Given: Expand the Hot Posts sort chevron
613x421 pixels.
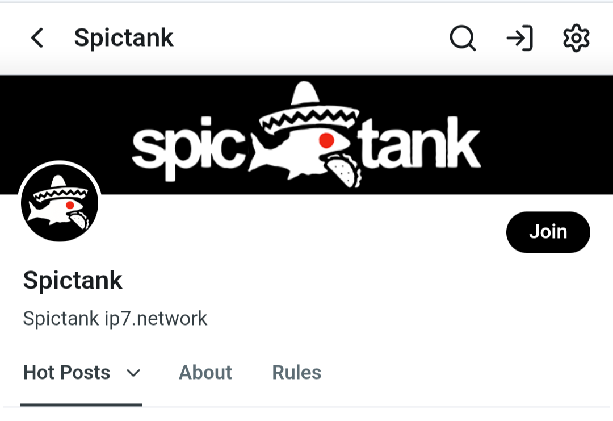Looking at the screenshot, I should pos(133,373).
